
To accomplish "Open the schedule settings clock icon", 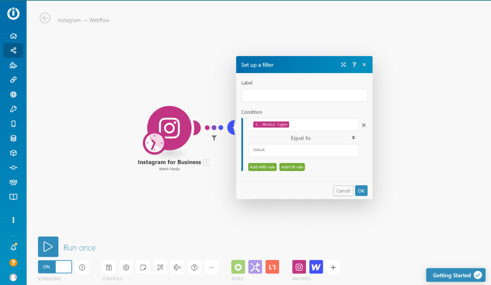I will [82, 267].
